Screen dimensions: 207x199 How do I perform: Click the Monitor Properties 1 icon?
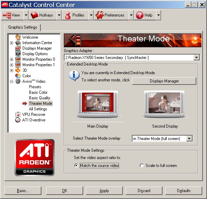pos(18,65)
